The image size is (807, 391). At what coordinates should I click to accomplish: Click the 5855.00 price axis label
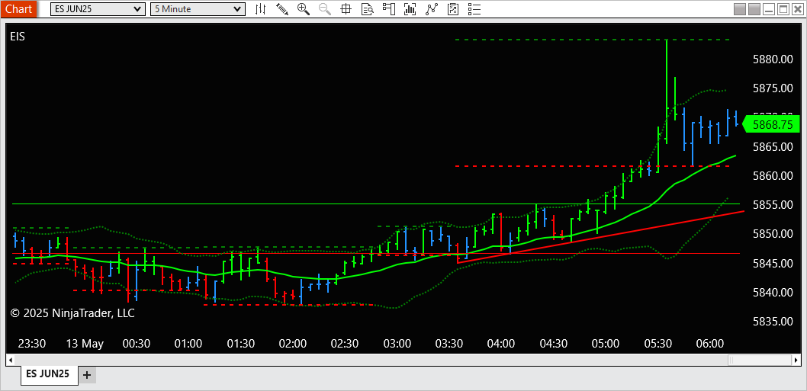(x=773, y=205)
